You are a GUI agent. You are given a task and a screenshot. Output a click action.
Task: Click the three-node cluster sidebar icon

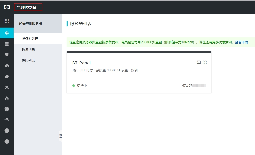pos(7,98)
